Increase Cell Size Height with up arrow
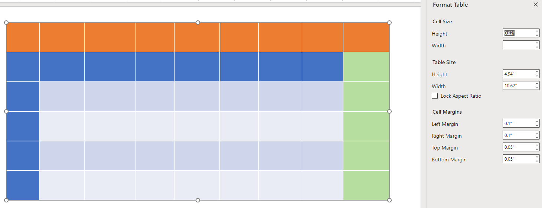 pyautogui.click(x=537, y=31)
